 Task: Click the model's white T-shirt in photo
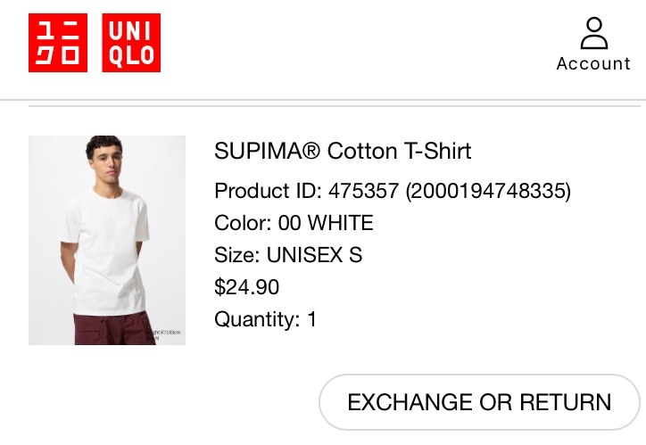(105, 241)
